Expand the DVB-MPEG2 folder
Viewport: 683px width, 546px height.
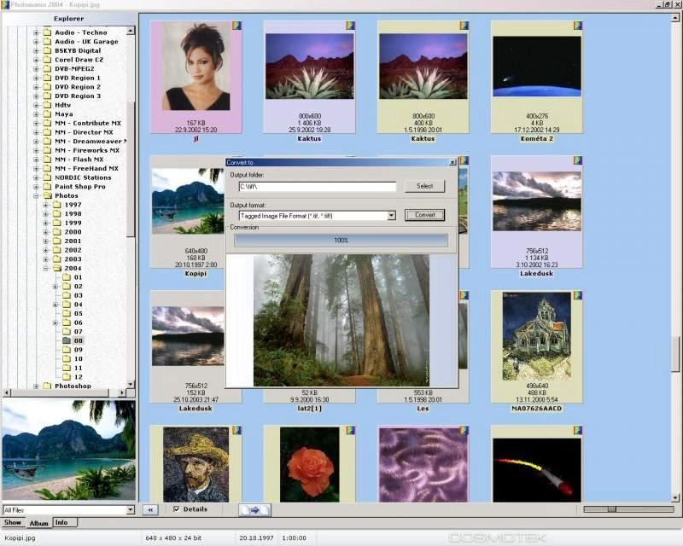click(36, 69)
